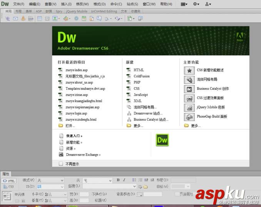The width and height of the screenshot is (261, 207).
Task: Click the Table insert icon
Action: point(40,18)
